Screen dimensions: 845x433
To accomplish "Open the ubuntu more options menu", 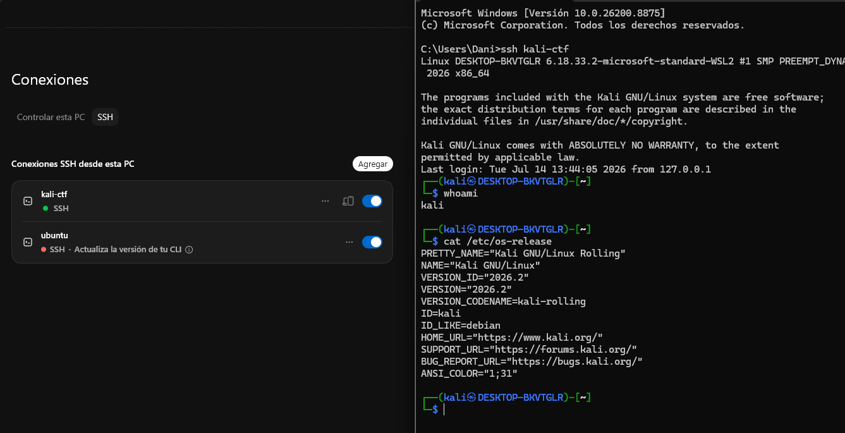I will (349, 242).
